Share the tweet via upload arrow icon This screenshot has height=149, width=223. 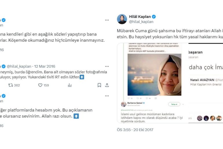107,85
